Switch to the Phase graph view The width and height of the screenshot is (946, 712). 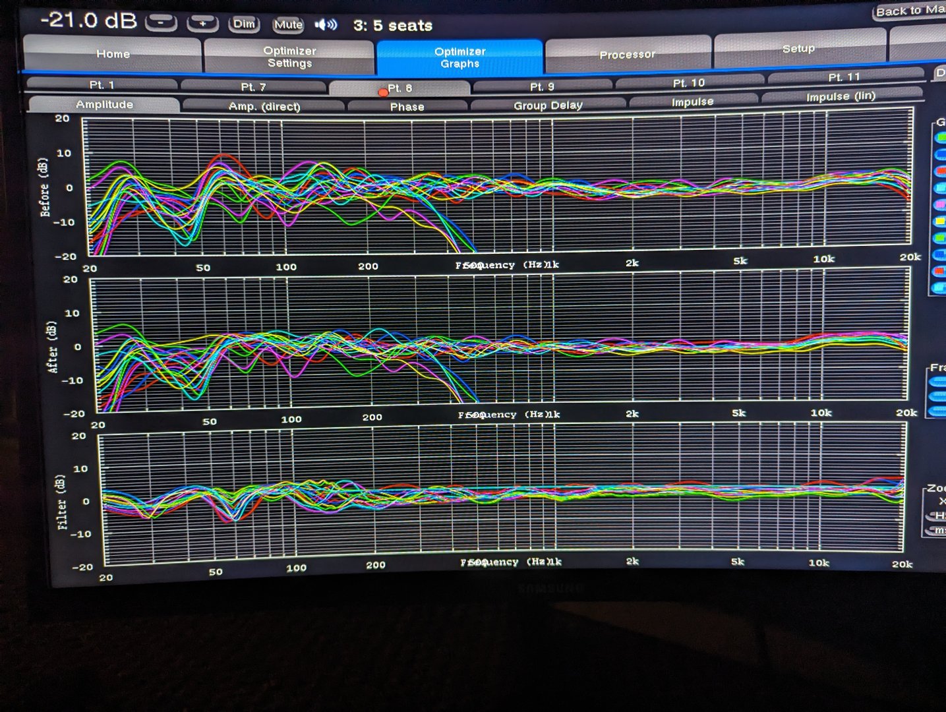[407, 107]
